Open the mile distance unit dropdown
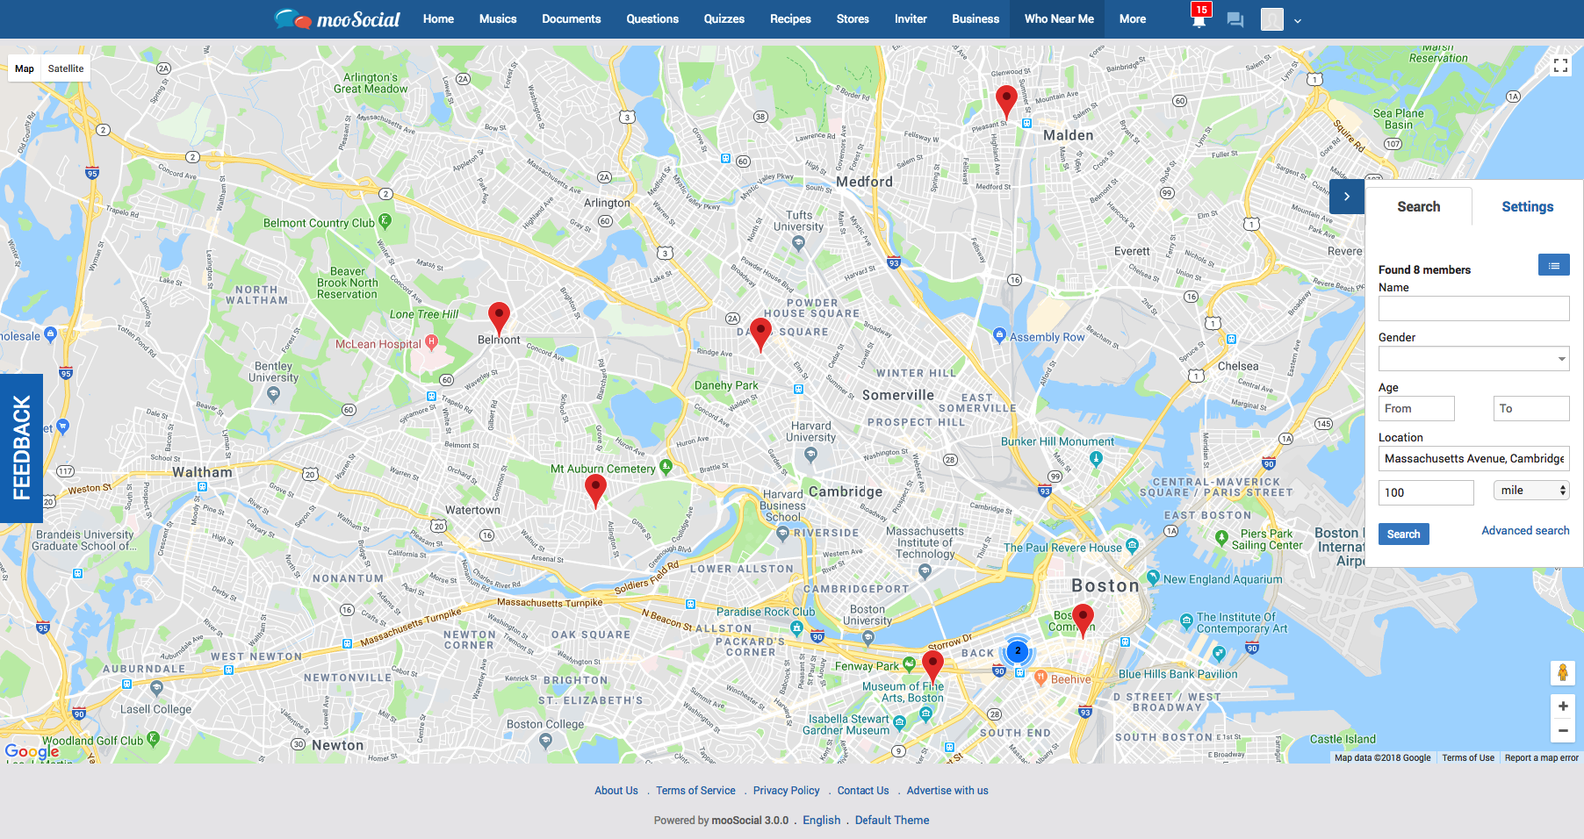This screenshot has width=1584, height=839. 1531,491
